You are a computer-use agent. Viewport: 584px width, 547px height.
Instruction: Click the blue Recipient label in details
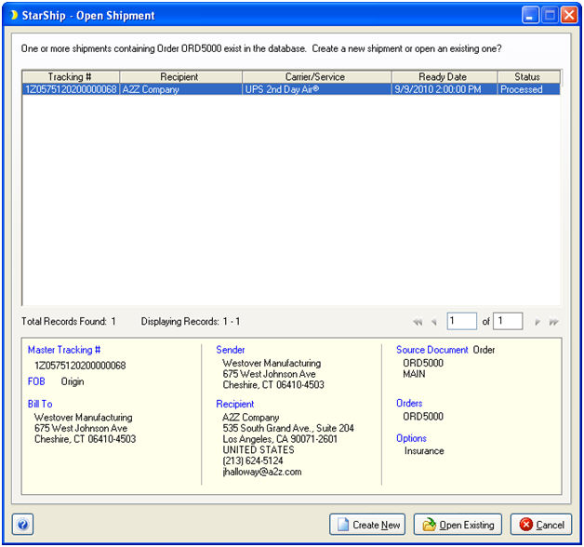coord(235,404)
